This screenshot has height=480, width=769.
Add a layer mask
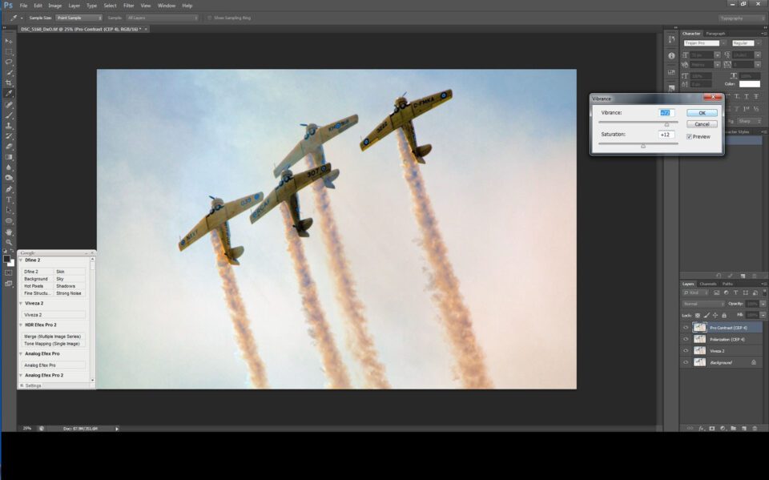click(712, 429)
